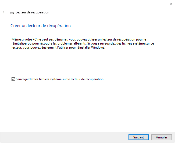Click the Suivant button
The height and width of the screenshot is (143, 175).
[x=138, y=137]
